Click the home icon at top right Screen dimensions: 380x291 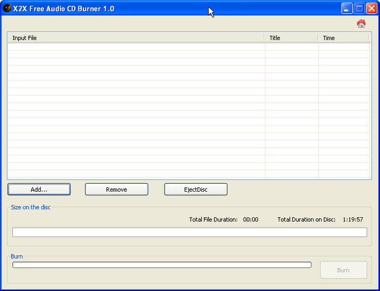point(361,23)
